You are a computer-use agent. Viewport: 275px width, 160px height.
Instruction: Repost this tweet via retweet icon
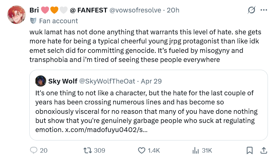click(x=87, y=150)
